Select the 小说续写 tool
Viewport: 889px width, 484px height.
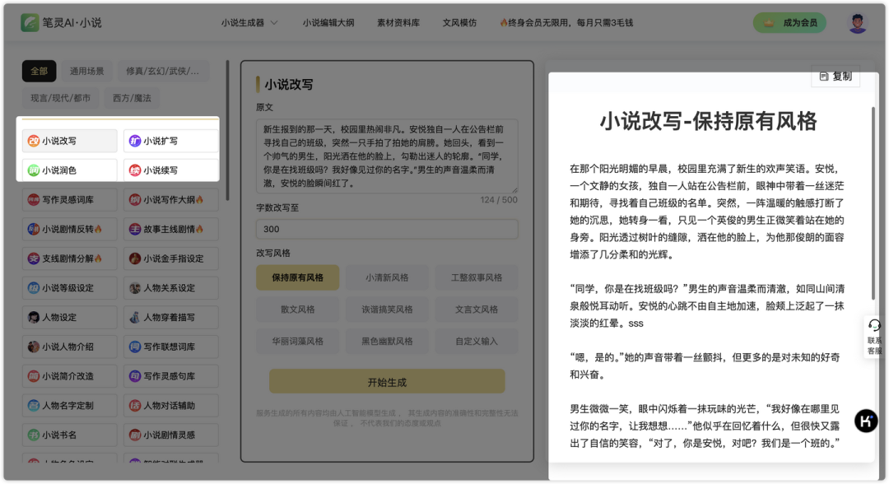click(170, 169)
